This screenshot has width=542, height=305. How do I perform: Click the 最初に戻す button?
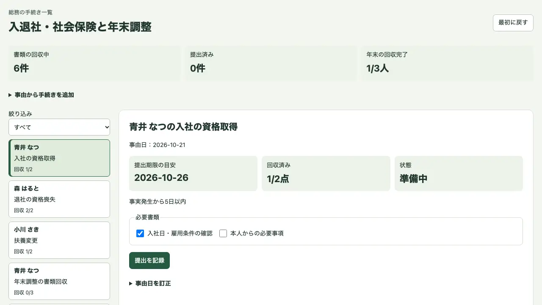coord(513,23)
